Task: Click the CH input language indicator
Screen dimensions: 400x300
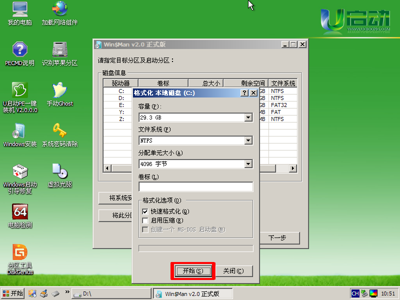Action: pos(355,293)
